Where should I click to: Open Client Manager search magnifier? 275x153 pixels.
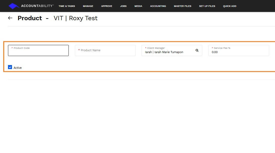coord(197,50)
